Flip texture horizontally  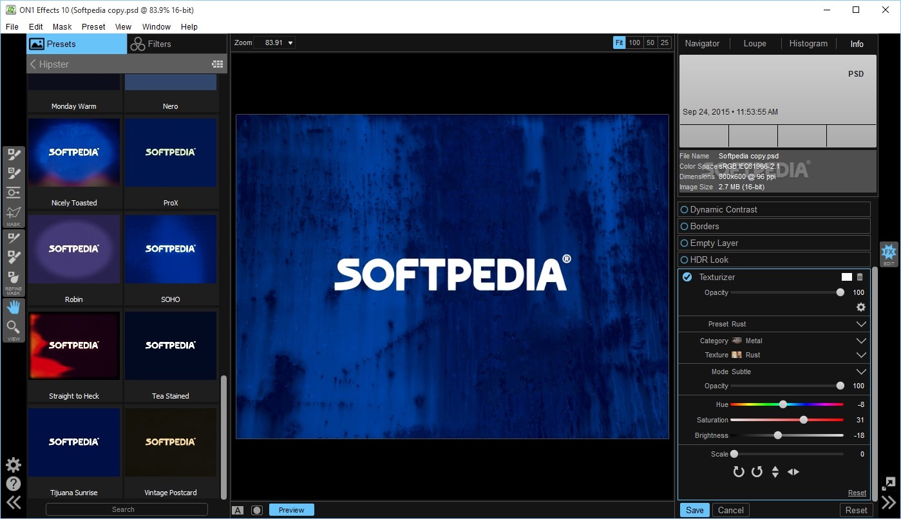pyautogui.click(x=793, y=472)
